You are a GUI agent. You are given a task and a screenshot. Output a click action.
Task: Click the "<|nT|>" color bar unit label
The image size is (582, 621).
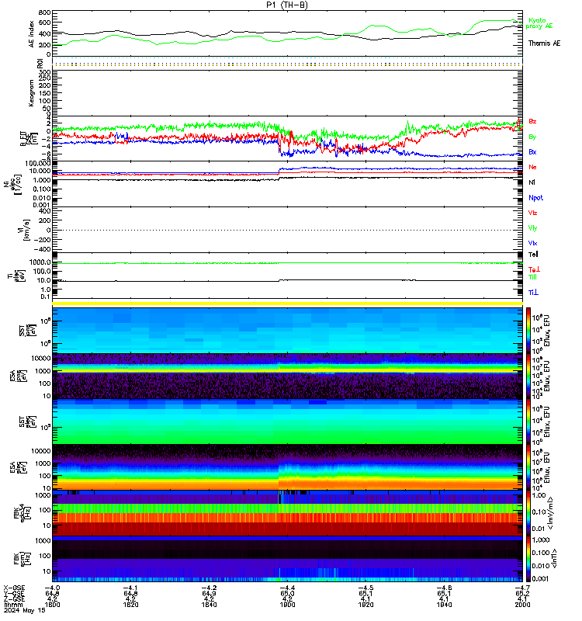coord(554,559)
